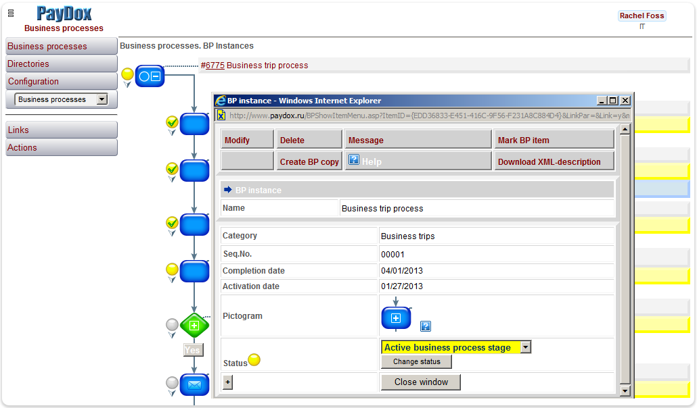Click the Yes label below the green gateway
The width and height of the screenshot is (697, 408).
pyautogui.click(x=194, y=350)
